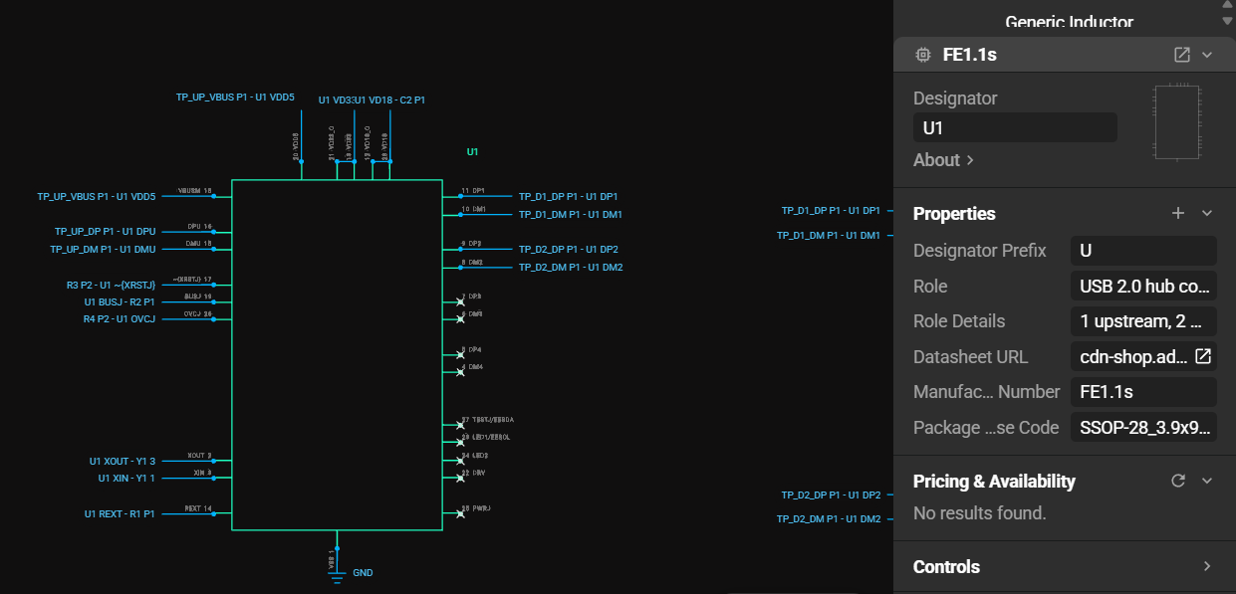Select net label R3 P2 - U1 ~{XRSTJ}
1236x594 pixels.
pyautogui.click(x=112, y=285)
